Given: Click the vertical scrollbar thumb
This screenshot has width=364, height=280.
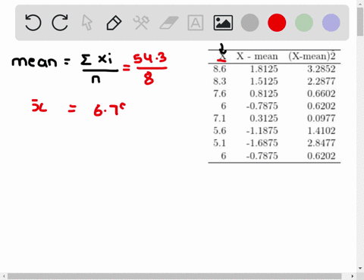Looking at the screenshot, I should 360,22.
